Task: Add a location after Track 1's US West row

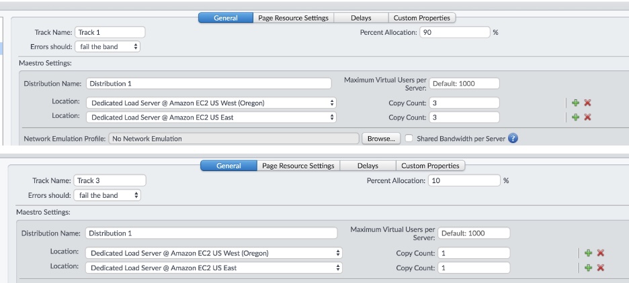Action: pyautogui.click(x=575, y=103)
